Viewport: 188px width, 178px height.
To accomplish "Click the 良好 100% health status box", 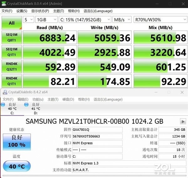I will coord(17,142).
